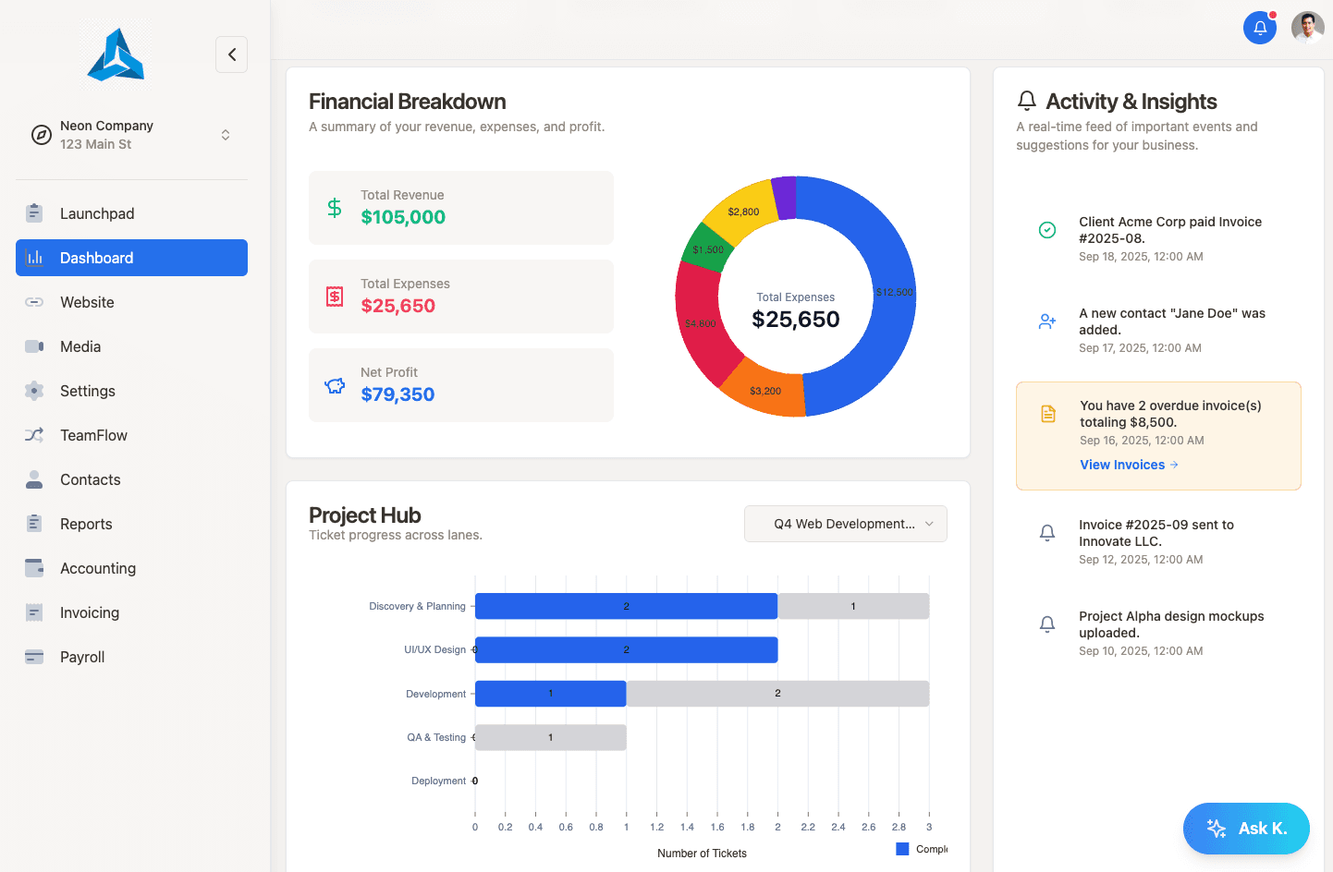Click the Neon Company compass icon
The image size is (1333, 872).
point(42,135)
